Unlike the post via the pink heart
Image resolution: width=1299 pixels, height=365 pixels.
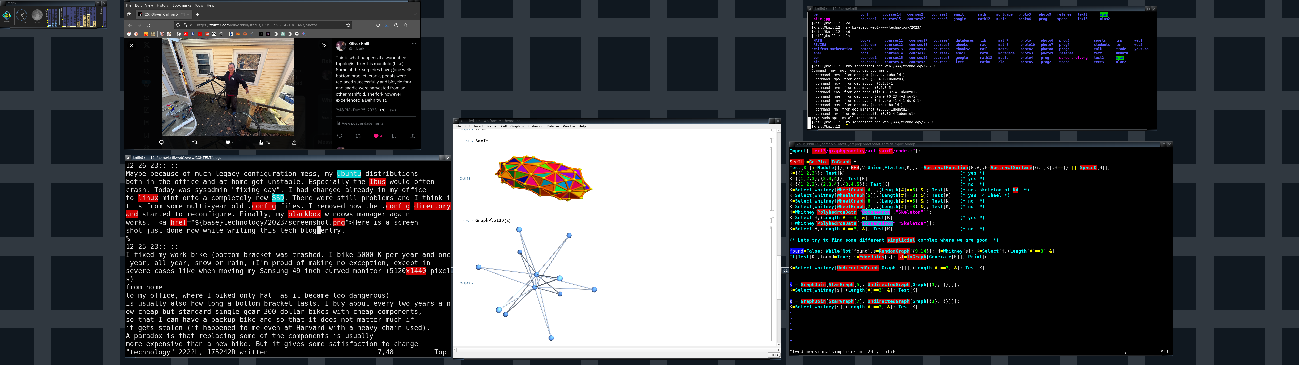coord(376,136)
